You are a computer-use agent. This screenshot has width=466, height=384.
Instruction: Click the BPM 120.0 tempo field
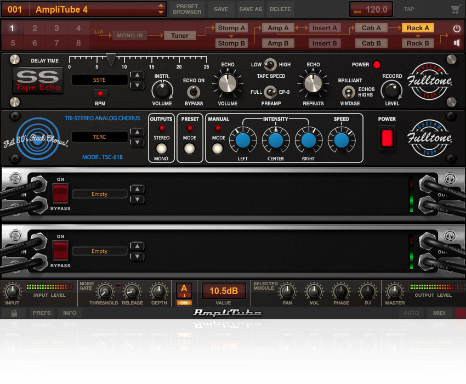(371, 9)
